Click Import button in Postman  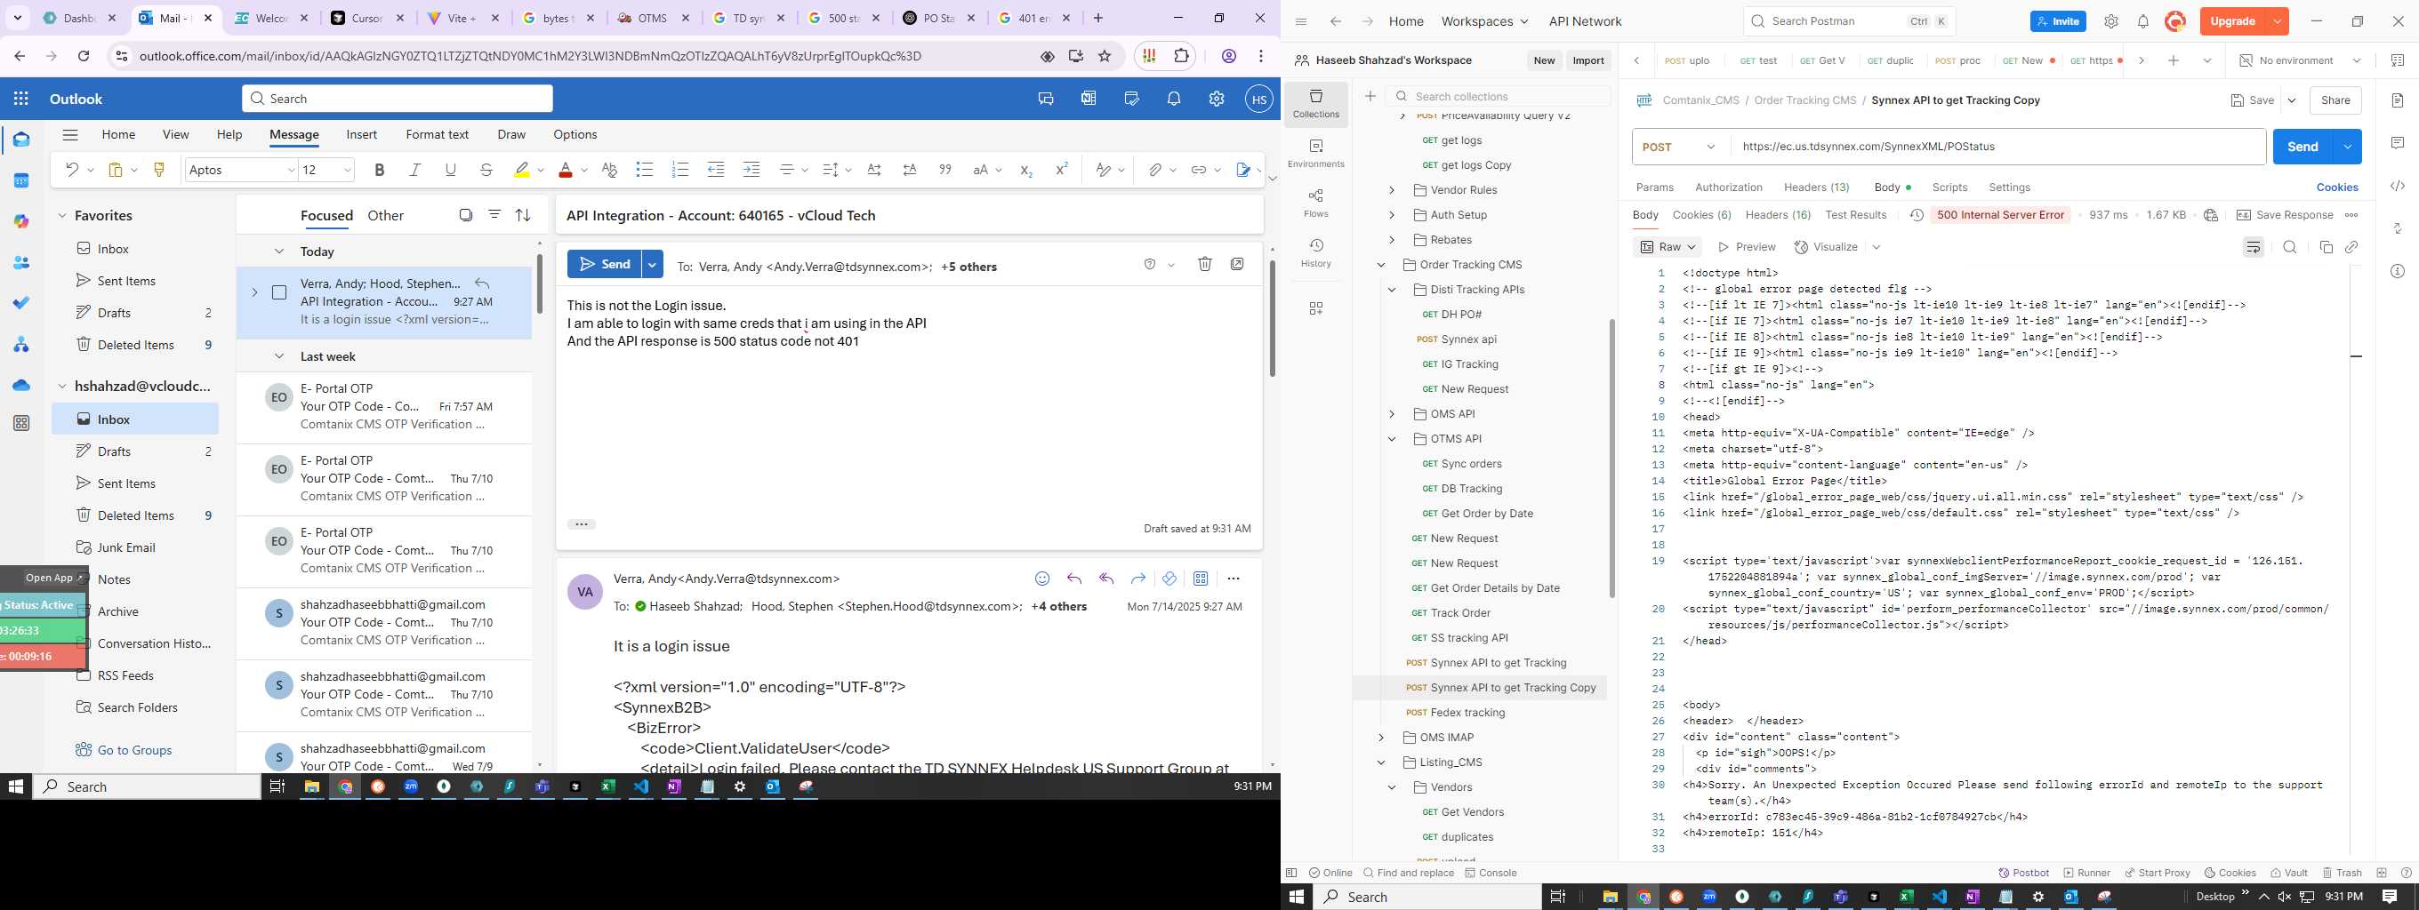pyautogui.click(x=1588, y=60)
